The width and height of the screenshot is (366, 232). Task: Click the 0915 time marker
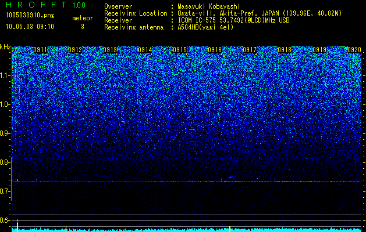pos(180,50)
